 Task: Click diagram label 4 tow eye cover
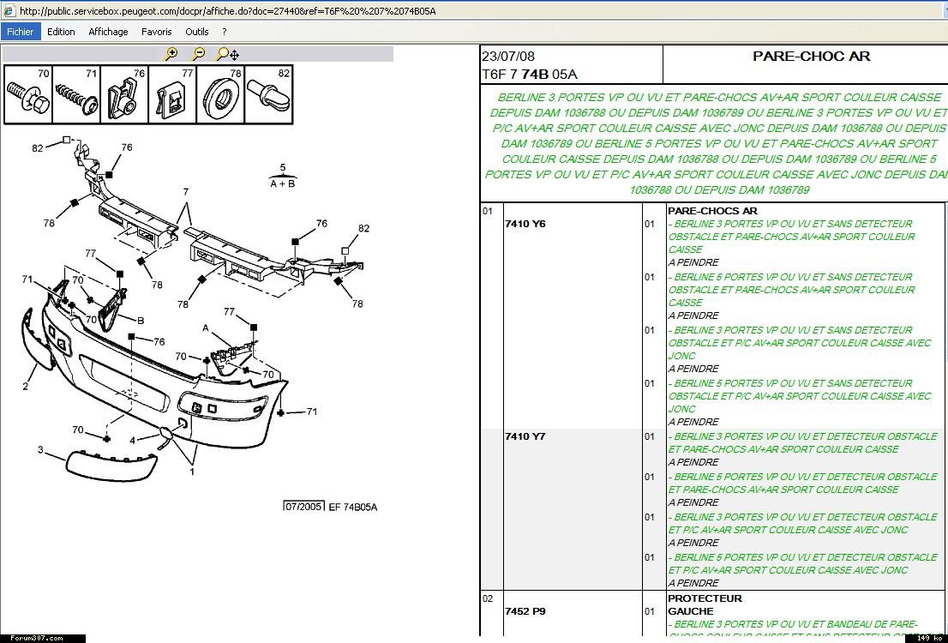pos(132,440)
